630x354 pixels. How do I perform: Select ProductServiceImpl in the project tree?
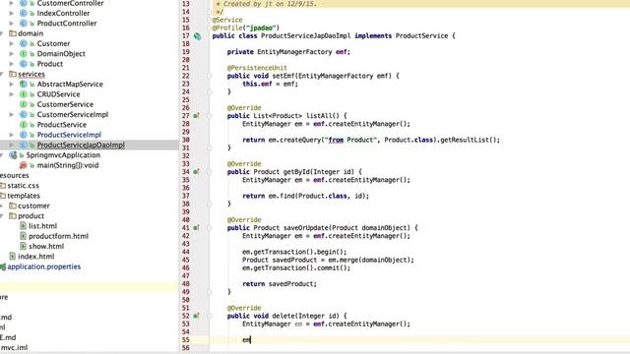[x=69, y=135]
